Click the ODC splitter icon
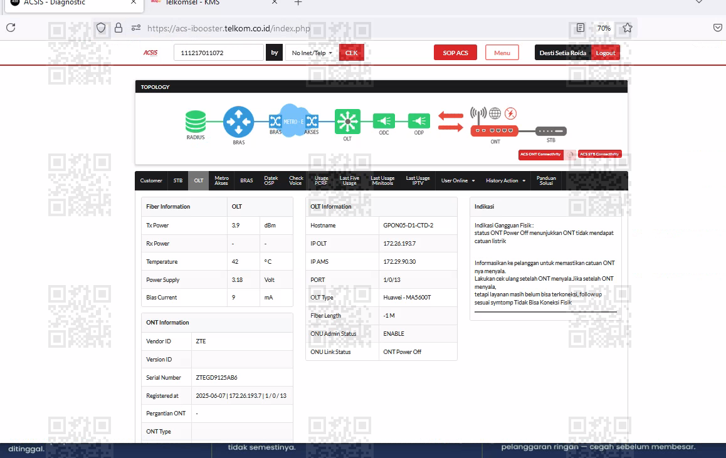 click(x=384, y=121)
